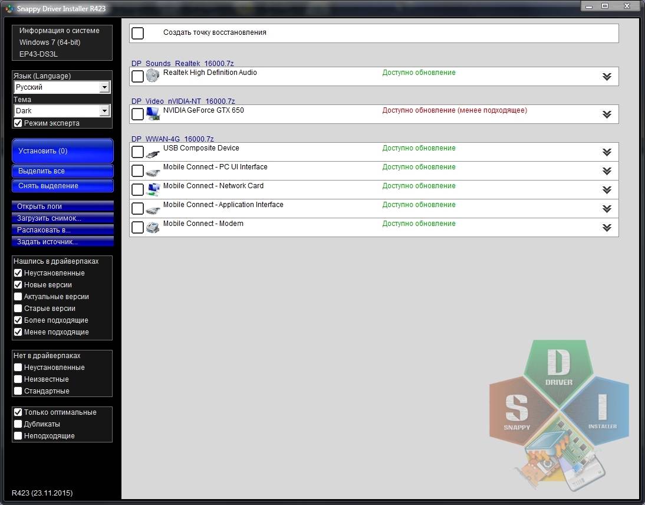
Task: Disable the Режим эксперта checkbox
Action: (18, 123)
